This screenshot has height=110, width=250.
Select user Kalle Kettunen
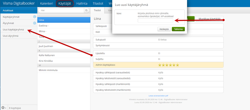tap(64, 55)
